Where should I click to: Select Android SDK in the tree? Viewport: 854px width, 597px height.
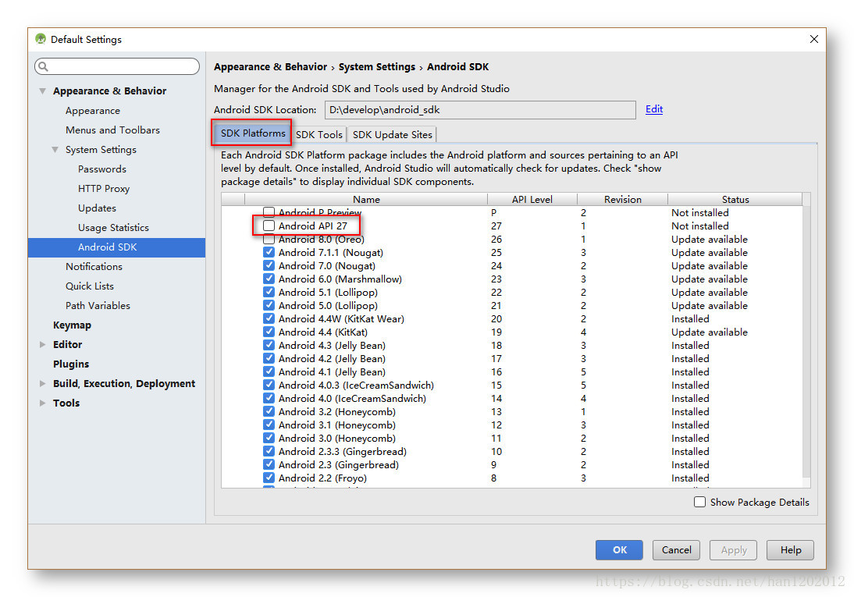pos(116,247)
